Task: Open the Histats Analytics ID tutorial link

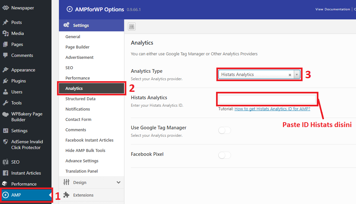Action: pyautogui.click(x=272, y=109)
